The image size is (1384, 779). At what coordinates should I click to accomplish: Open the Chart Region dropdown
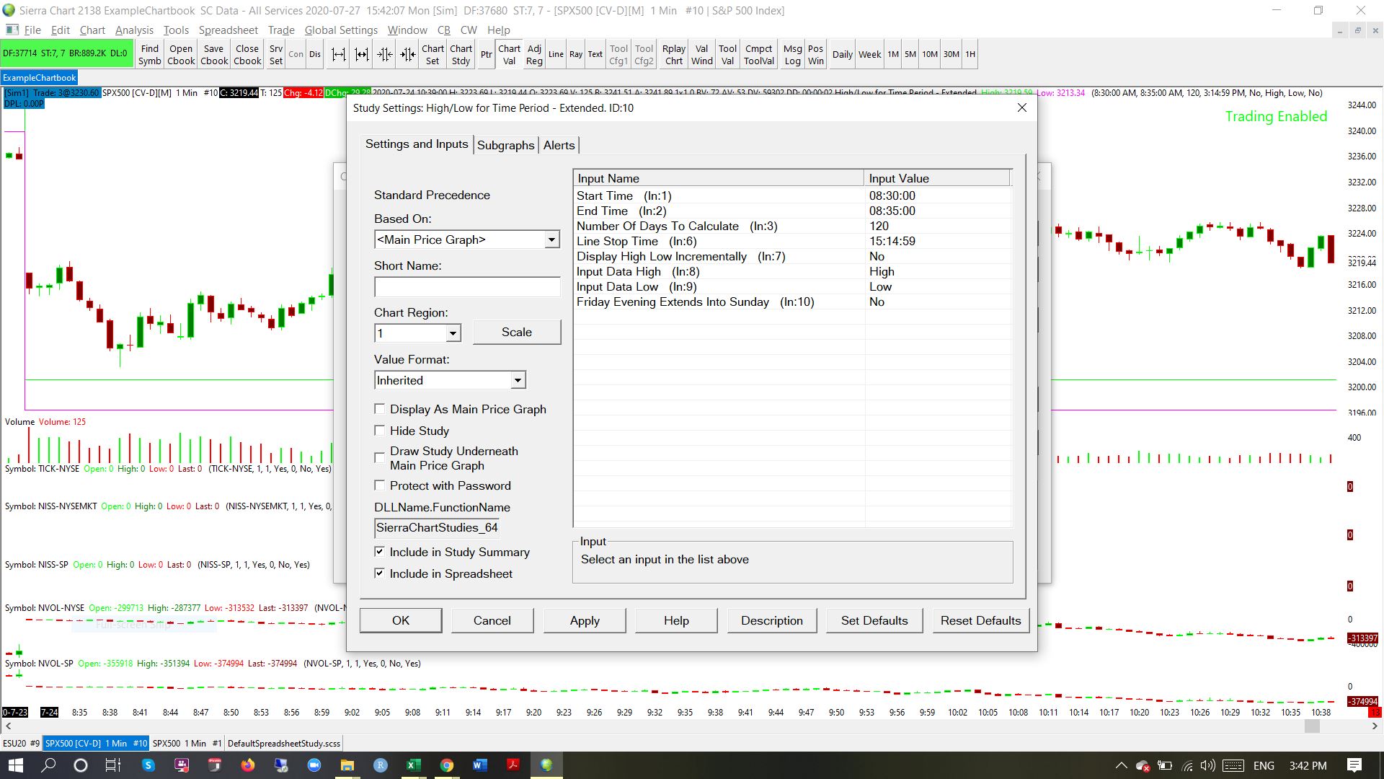tap(453, 333)
